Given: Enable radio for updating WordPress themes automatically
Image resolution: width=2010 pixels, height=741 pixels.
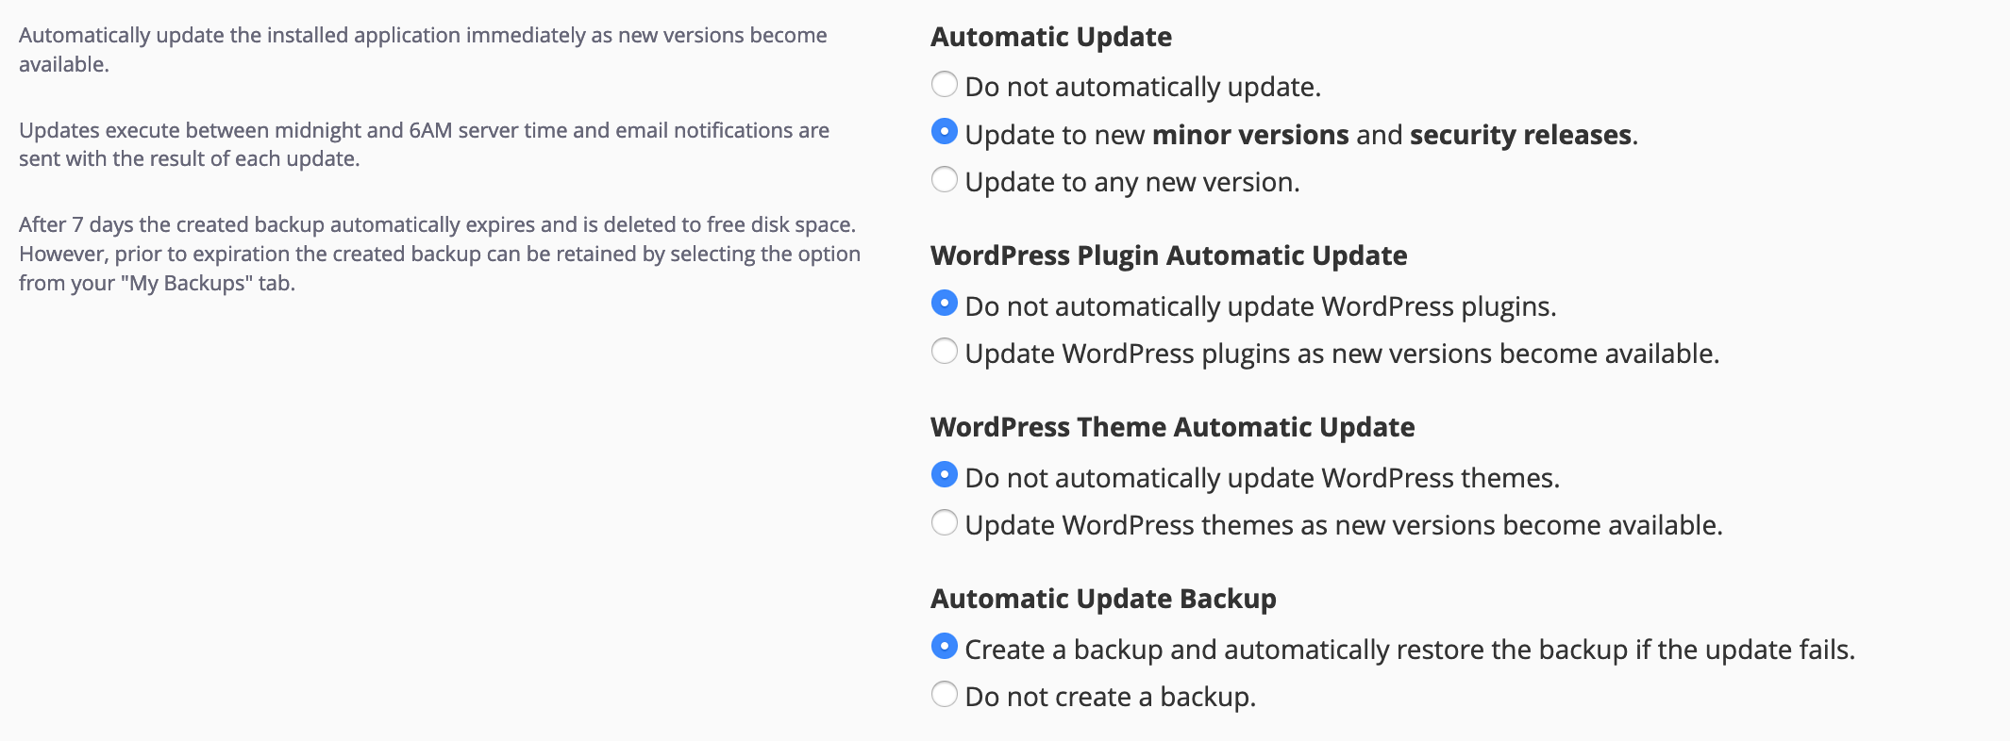Looking at the screenshot, I should (x=944, y=523).
